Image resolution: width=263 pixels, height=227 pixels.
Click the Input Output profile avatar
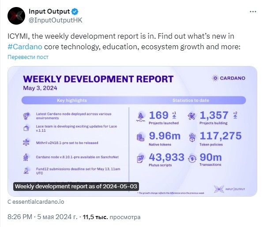coord(16,16)
